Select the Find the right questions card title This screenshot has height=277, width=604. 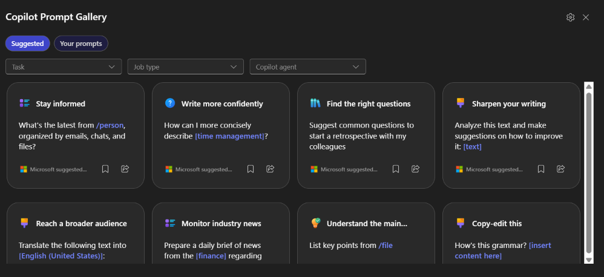369,104
